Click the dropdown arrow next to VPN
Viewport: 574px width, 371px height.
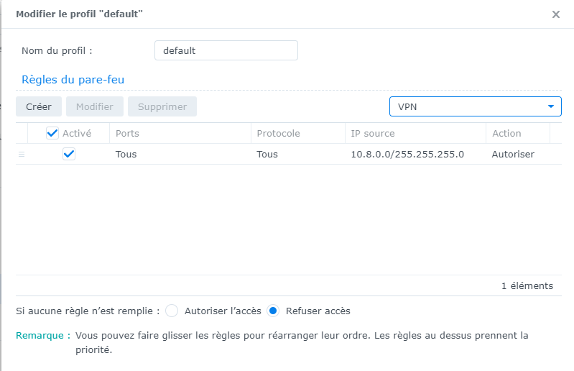pos(551,106)
